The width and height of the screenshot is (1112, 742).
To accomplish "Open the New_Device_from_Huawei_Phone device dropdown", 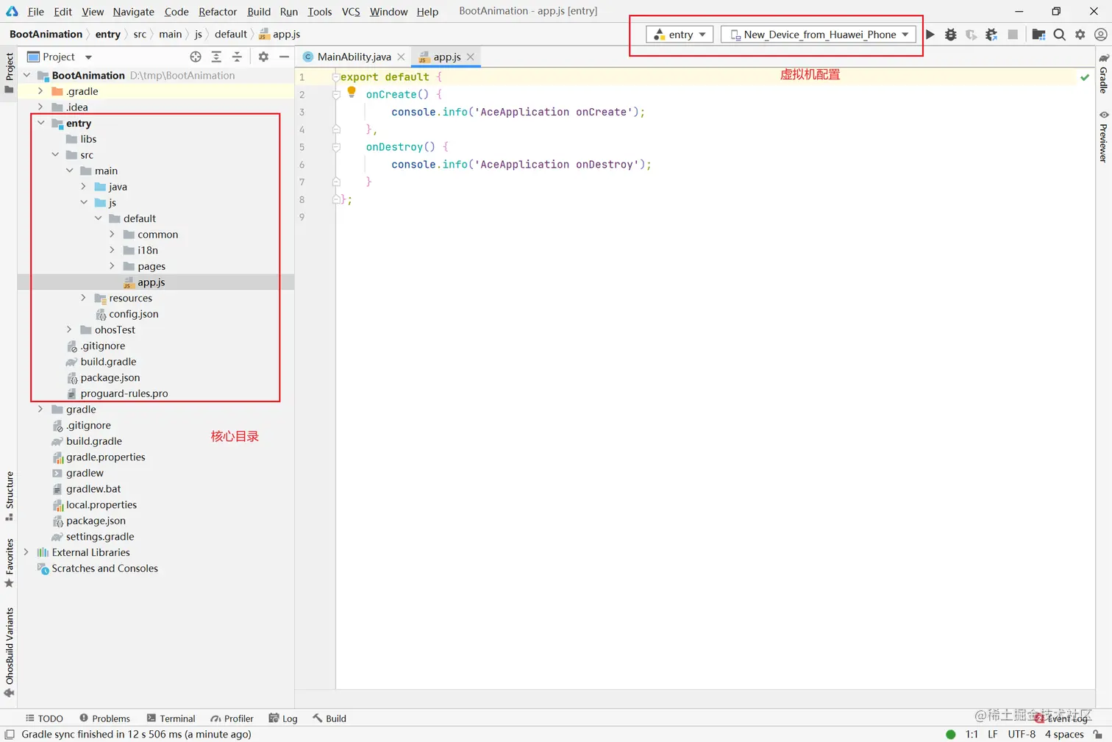I will click(819, 35).
